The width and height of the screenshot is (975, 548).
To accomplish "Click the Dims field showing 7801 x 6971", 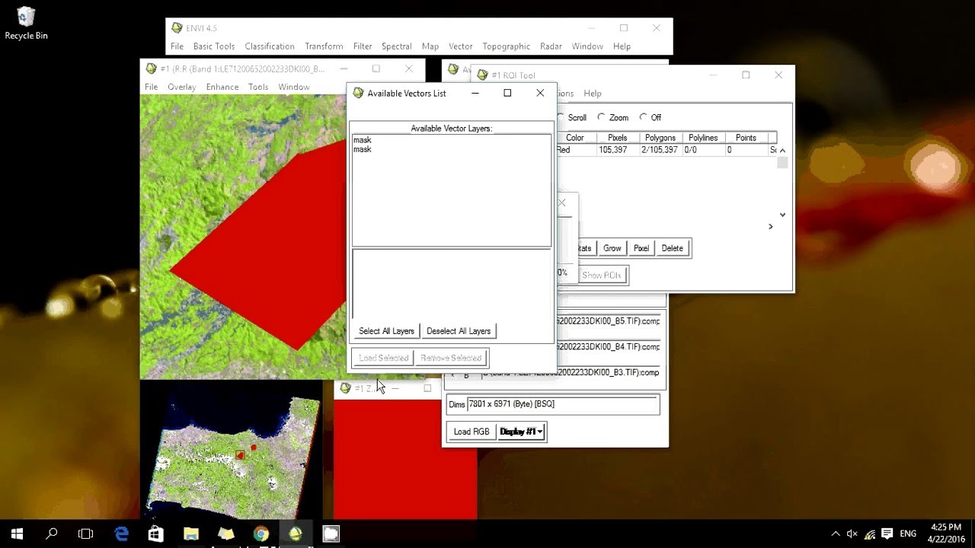I will click(x=563, y=404).
